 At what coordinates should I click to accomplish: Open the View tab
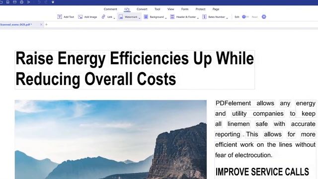[x=171, y=9]
